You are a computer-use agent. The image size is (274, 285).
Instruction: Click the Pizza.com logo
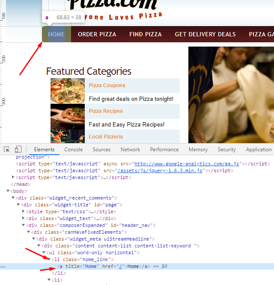pyautogui.click(x=113, y=5)
